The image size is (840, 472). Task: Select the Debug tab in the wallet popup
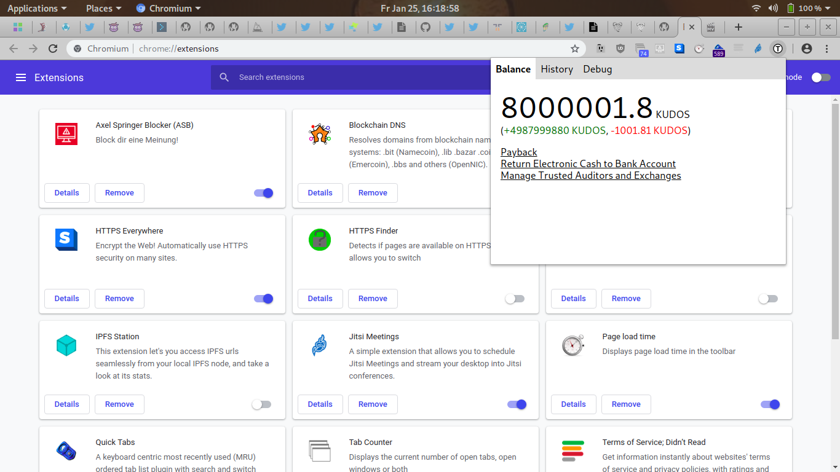pyautogui.click(x=598, y=69)
